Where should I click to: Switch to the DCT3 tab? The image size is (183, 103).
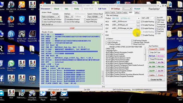108,13
